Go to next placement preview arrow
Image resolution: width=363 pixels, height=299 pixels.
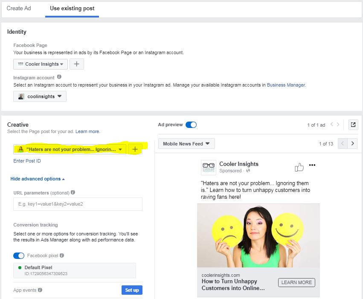coord(352,143)
